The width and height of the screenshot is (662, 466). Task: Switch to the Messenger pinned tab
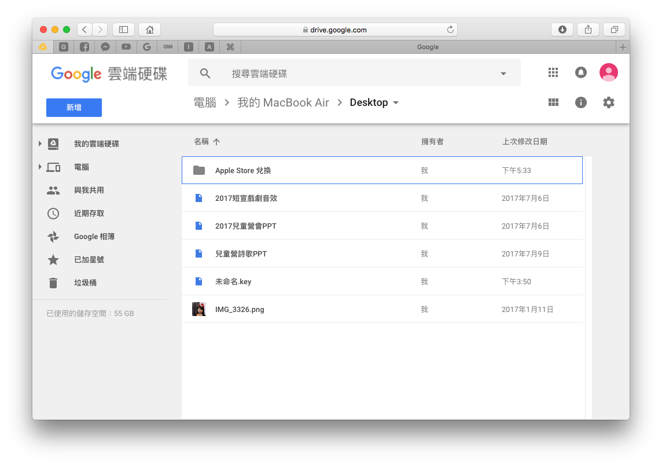(105, 47)
